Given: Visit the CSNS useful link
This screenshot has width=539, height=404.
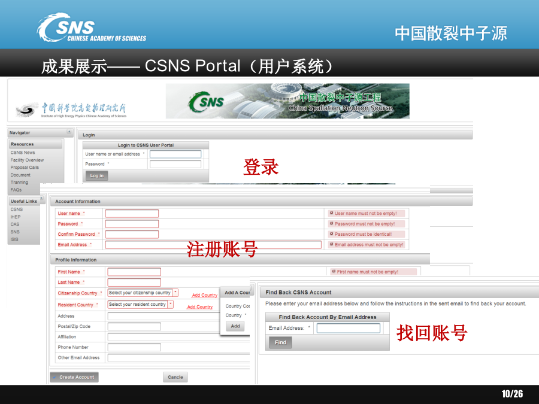Looking at the screenshot, I should point(17,209).
